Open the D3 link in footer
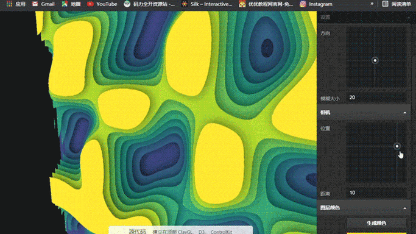This screenshot has width=416, height=234. tap(202, 232)
